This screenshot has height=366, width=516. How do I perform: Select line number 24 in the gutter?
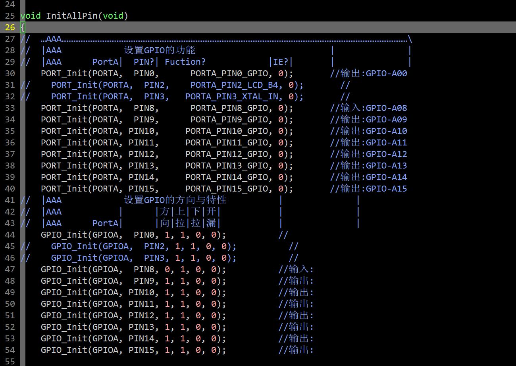pyautogui.click(x=10, y=4)
